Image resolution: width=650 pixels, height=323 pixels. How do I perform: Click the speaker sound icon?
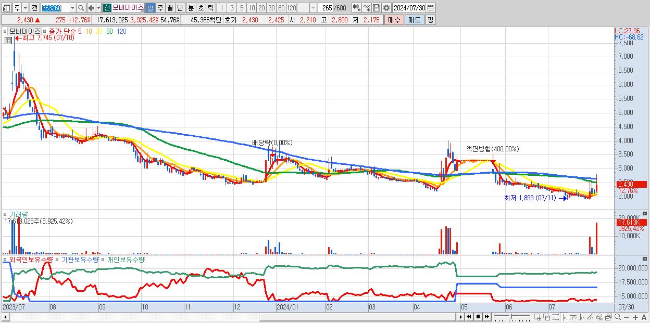tap(91, 8)
